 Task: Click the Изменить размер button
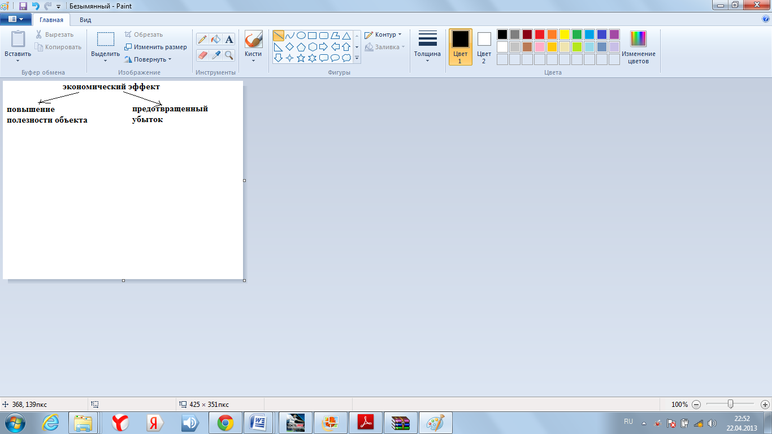click(x=155, y=47)
